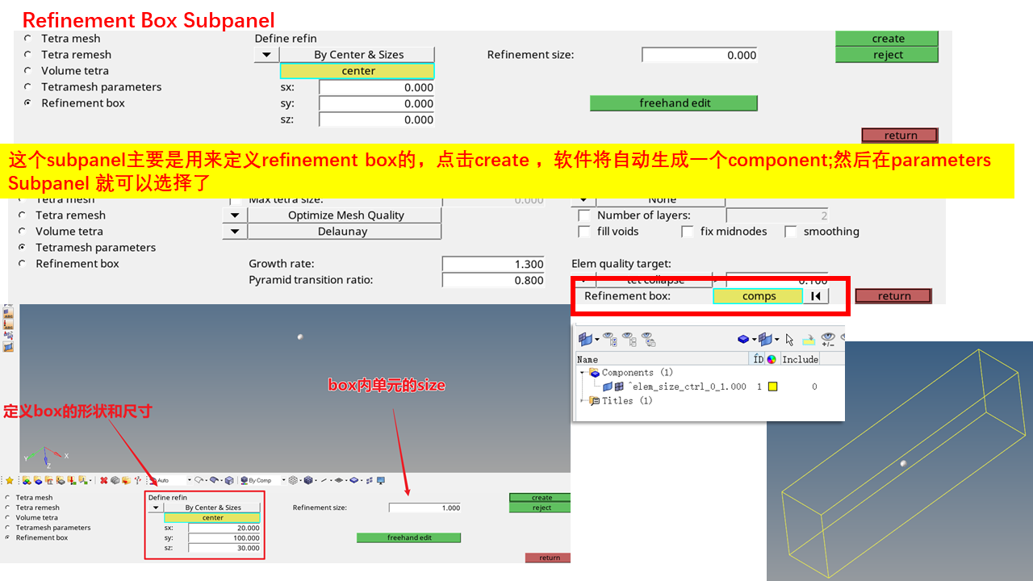This screenshot has width=1033, height=581.
Task: Click the reset arrow beside comps
Action: (x=816, y=296)
